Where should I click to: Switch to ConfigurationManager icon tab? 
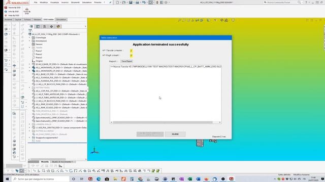tap(45, 26)
